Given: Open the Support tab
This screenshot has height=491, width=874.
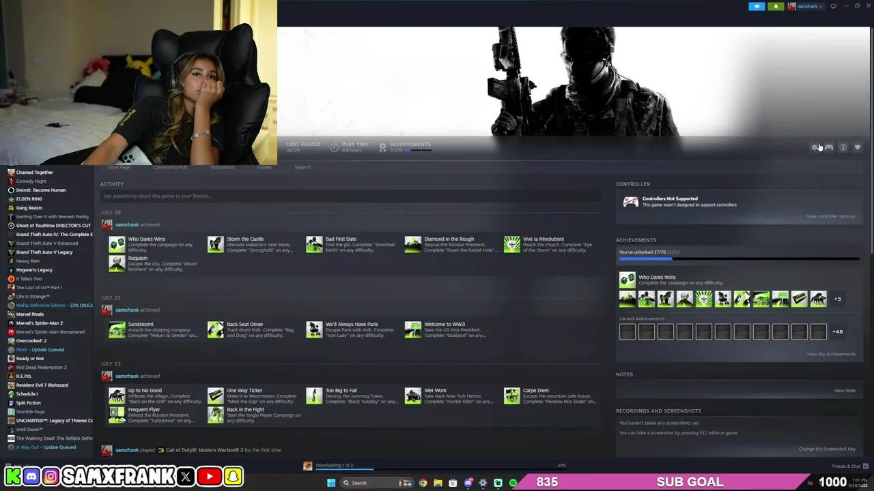Looking at the screenshot, I should [302, 167].
